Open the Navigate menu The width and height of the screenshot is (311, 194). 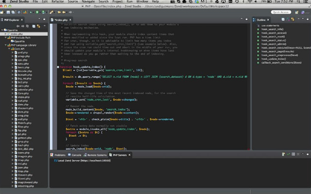click(x=88, y=2)
